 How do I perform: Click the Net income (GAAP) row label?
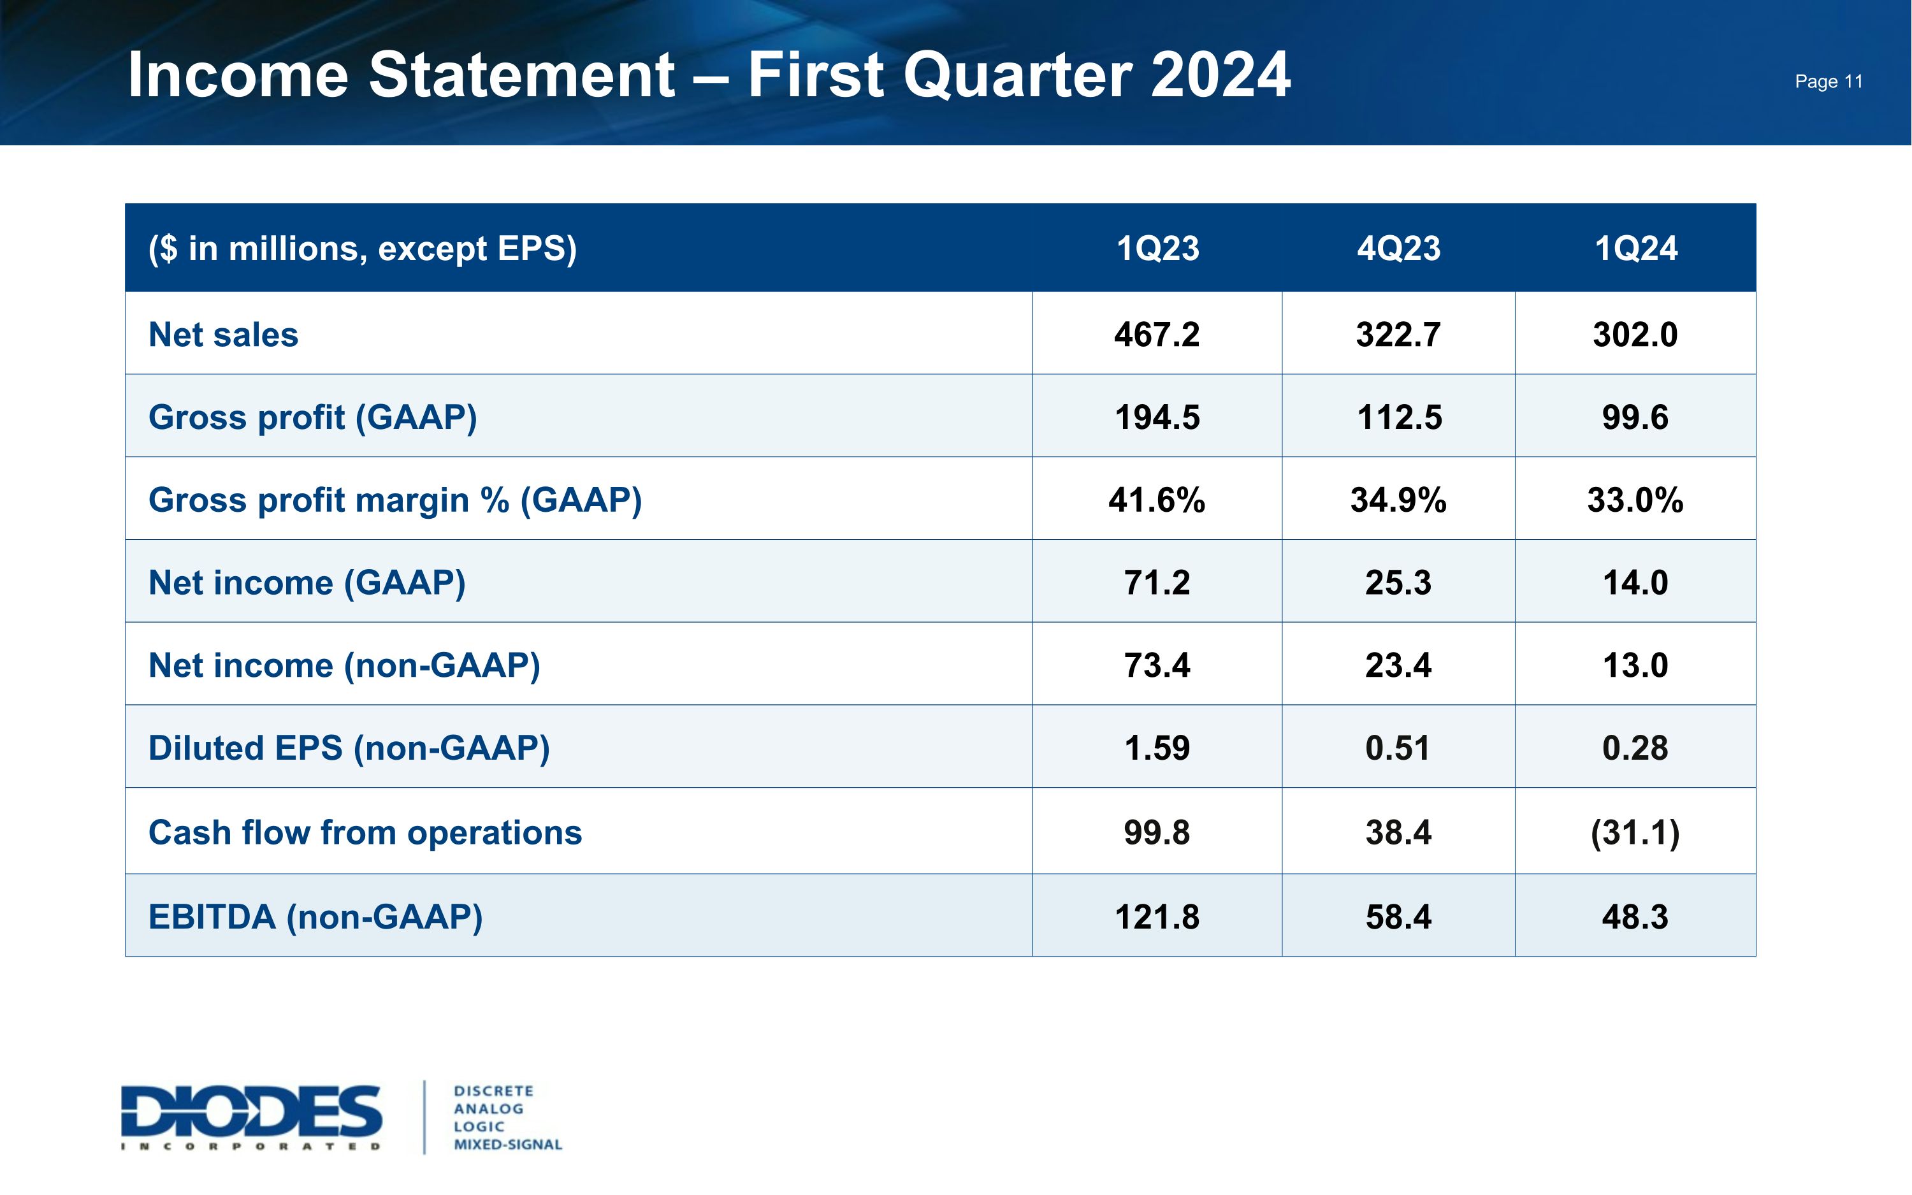tap(307, 583)
